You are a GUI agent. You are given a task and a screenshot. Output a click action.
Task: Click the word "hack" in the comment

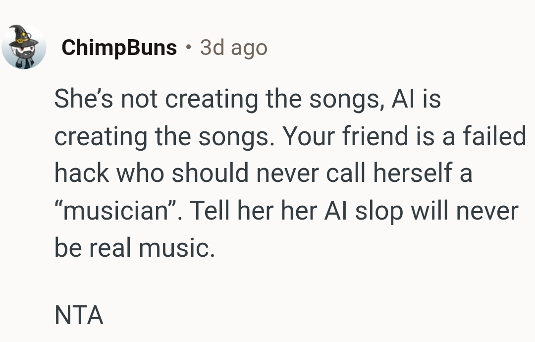click(x=81, y=174)
